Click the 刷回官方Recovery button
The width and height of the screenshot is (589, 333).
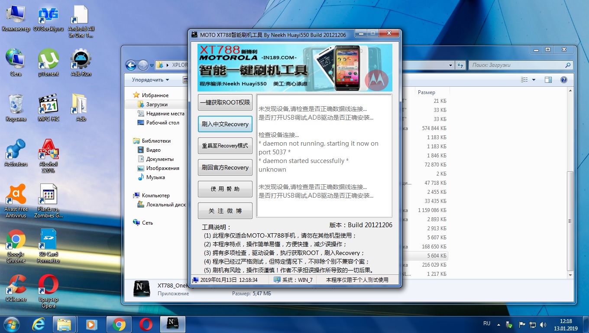pyautogui.click(x=225, y=167)
